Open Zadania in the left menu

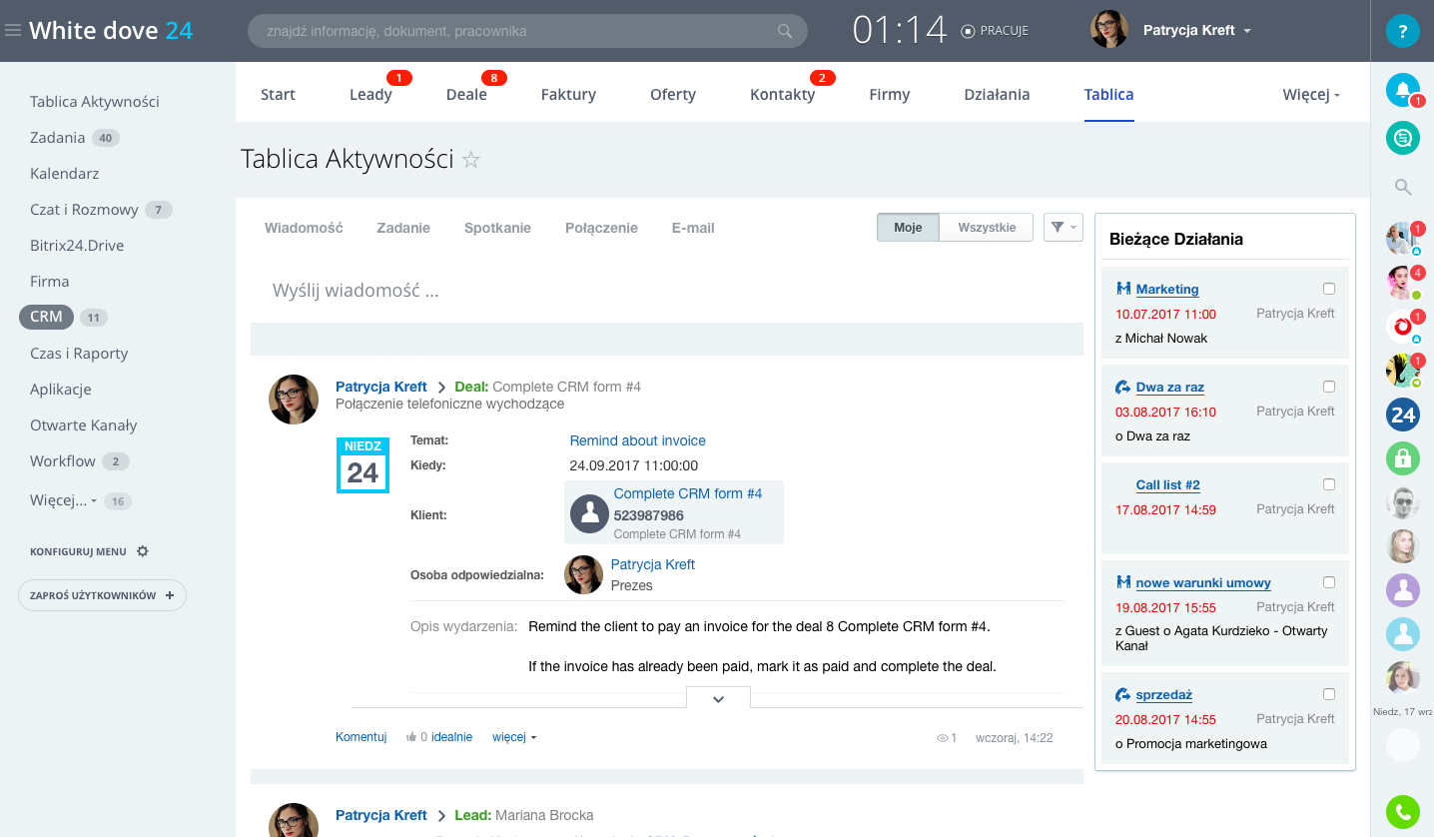click(57, 138)
